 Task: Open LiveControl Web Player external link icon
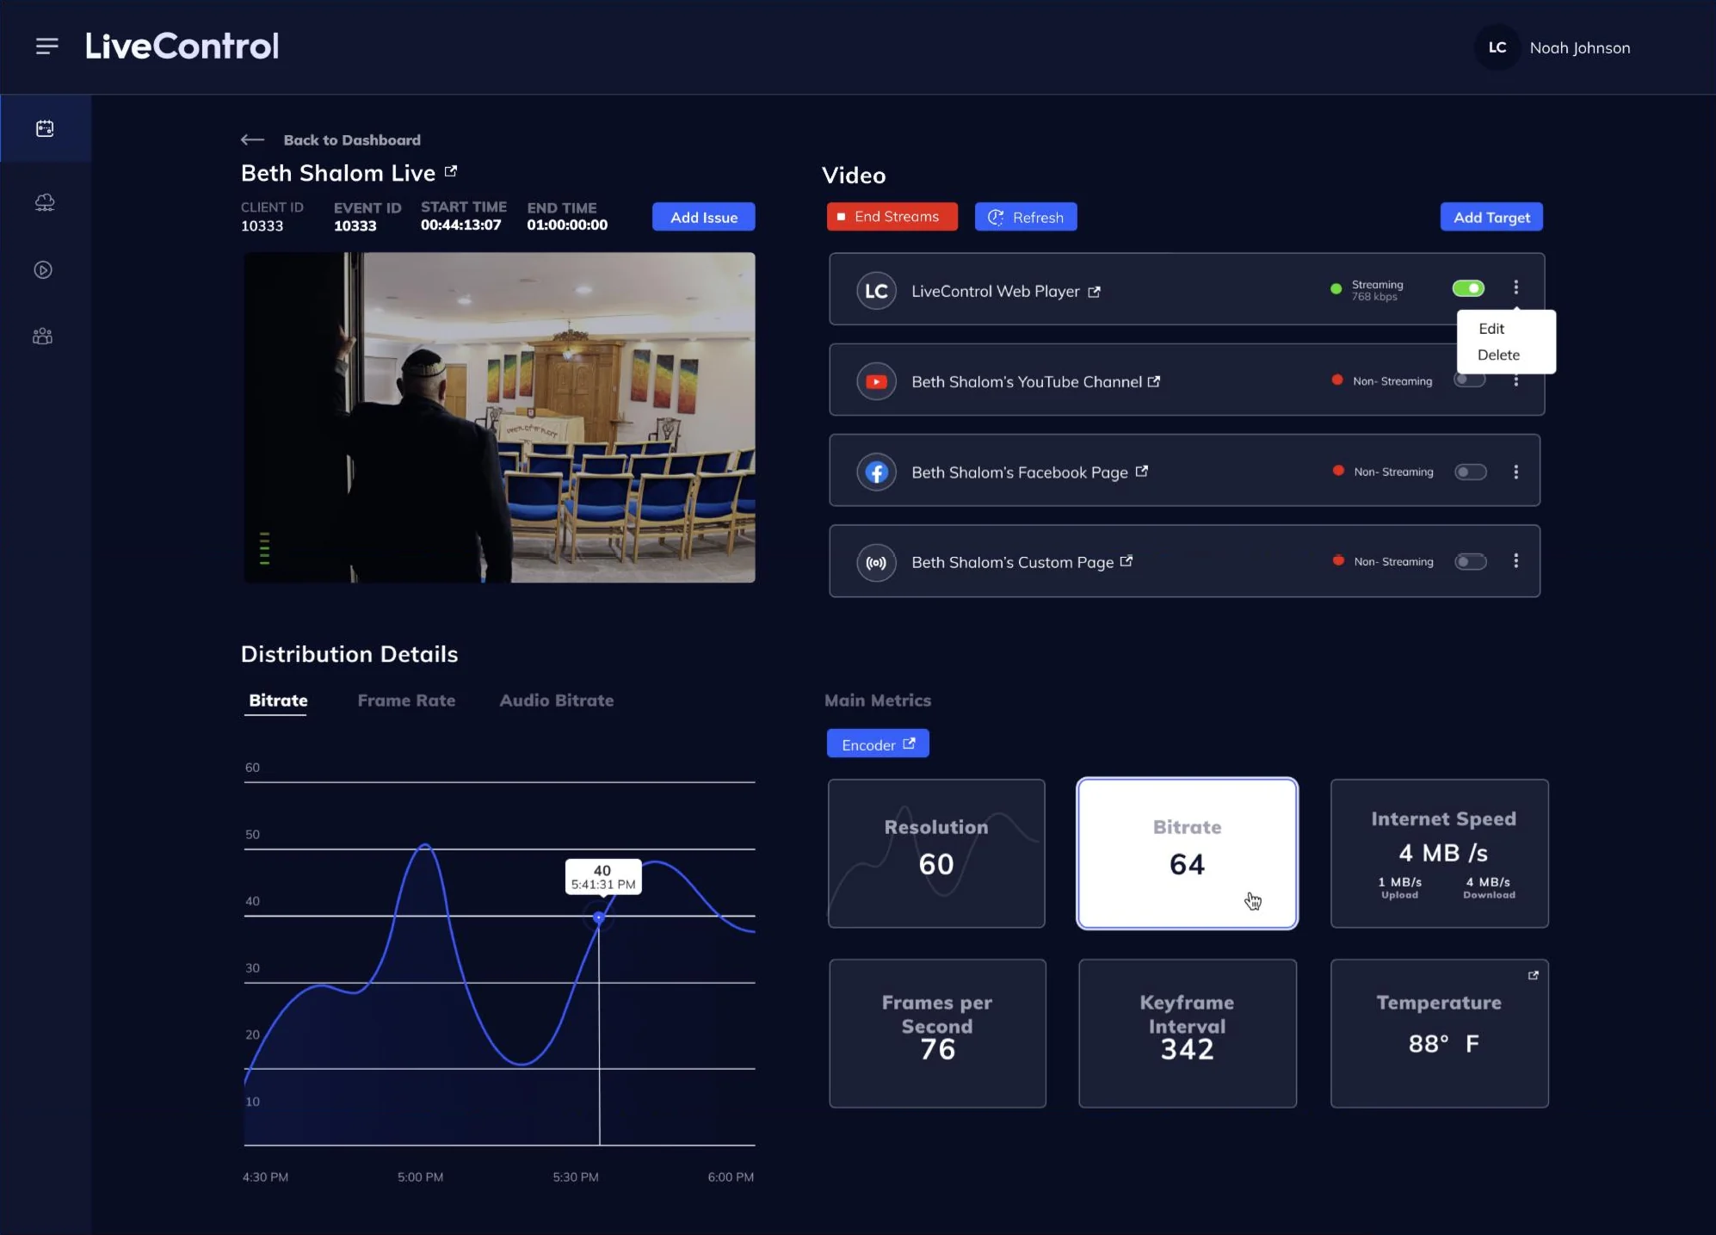(x=1094, y=292)
